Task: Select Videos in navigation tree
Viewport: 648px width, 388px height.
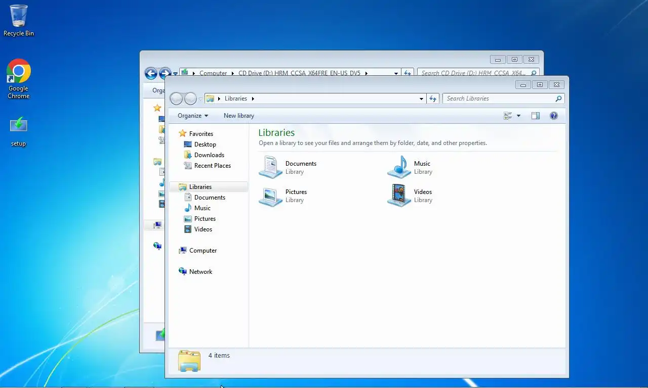Action: [198, 229]
